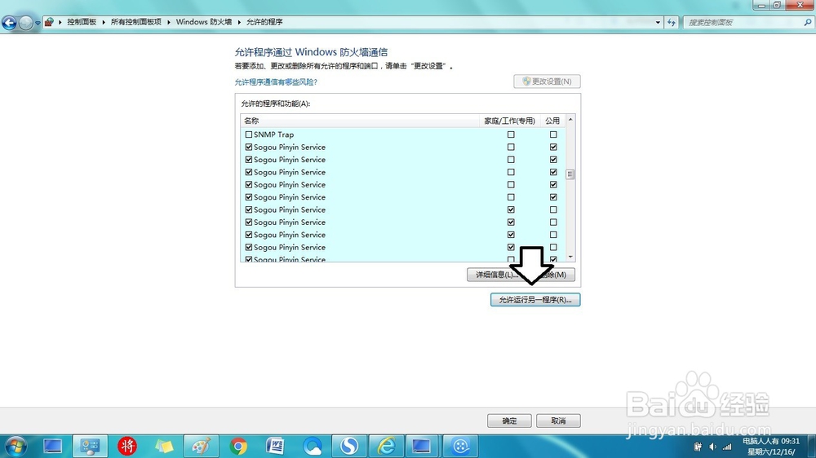Confirm with the 确定 button
This screenshot has height=458, width=816.
(509, 421)
